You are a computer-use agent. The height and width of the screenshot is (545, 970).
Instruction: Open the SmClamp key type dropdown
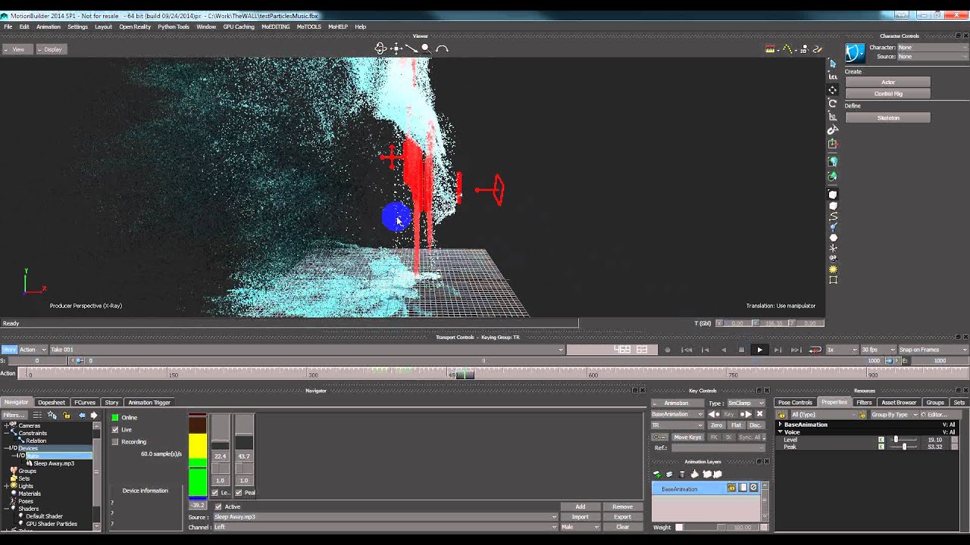(746, 403)
